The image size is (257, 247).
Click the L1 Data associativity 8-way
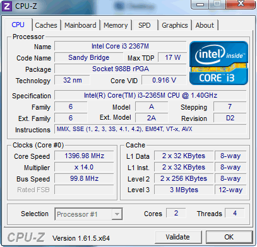click(x=230, y=156)
